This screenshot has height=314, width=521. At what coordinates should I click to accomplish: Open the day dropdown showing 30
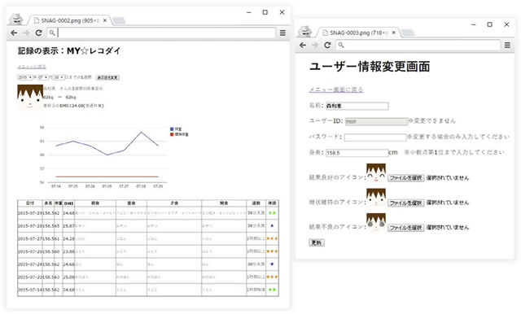pyautogui.click(x=59, y=77)
